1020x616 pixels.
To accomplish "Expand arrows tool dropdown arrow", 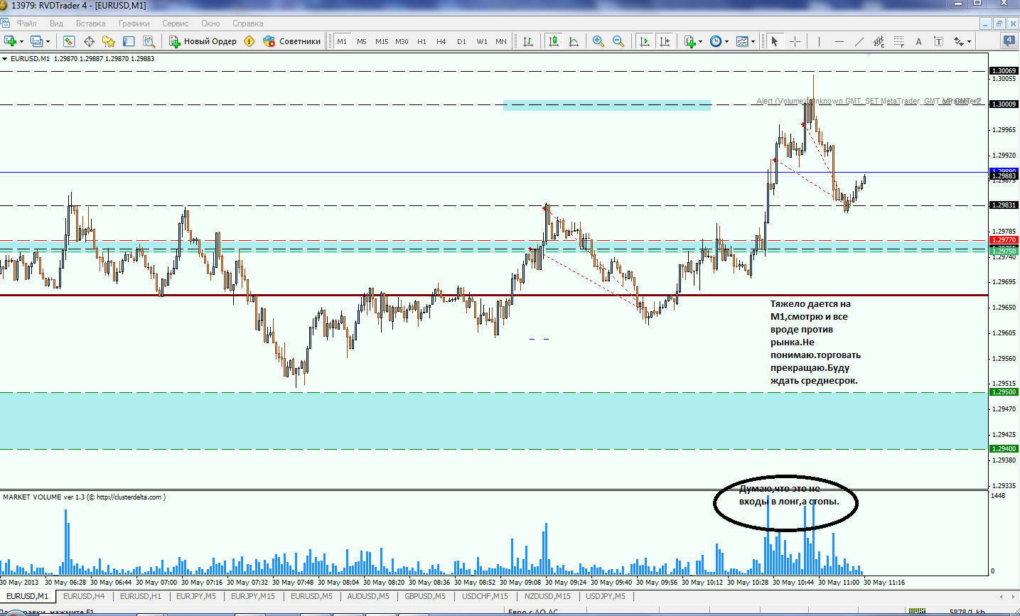I will (x=969, y=41).
